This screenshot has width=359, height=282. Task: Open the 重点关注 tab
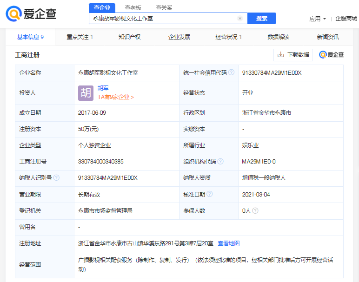point(80,37)
